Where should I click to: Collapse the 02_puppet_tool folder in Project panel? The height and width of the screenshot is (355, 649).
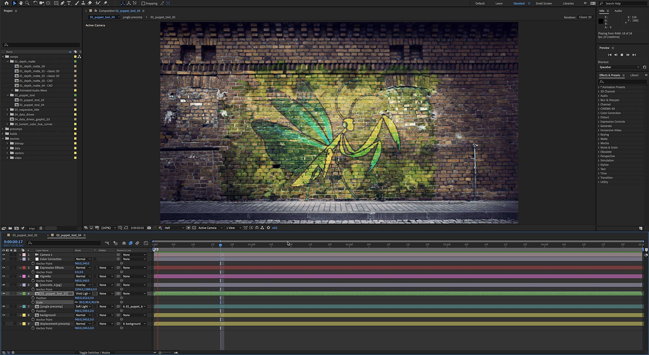[7, 95]
